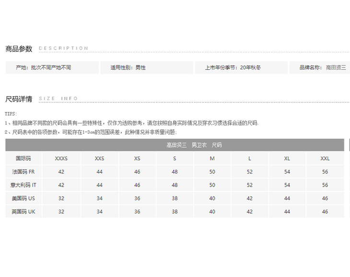The height and width of the screenshot is (277, 350).
Task: Click UK value 34 under XXS
Action: (x=99, y=211)
